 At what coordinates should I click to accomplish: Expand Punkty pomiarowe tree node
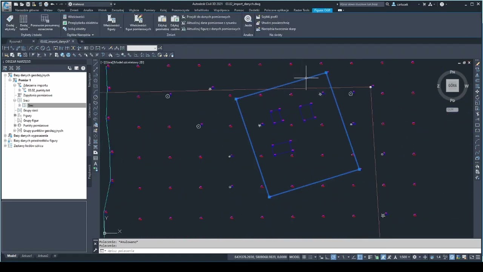pyautogui.click(x=15, y=125)
